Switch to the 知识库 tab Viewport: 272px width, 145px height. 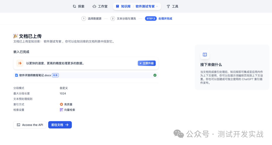point(123,6)
